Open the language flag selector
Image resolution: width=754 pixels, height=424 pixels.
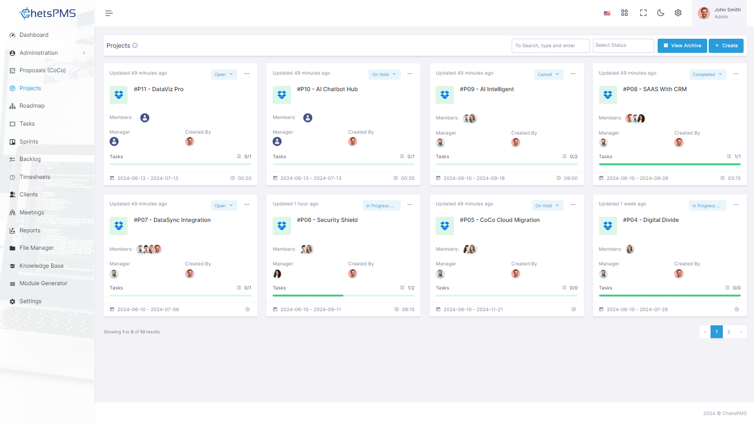pos(607,13)
